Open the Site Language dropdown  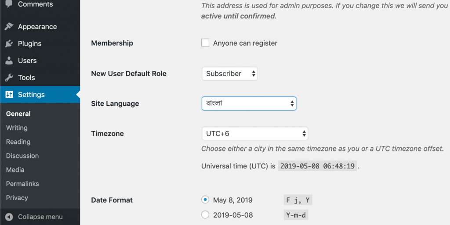click(x=249, y=104)
